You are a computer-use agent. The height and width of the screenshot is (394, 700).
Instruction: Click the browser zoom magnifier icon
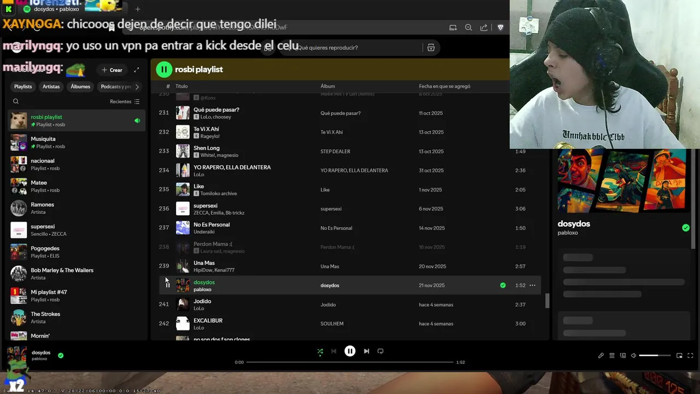pyautogui.click(x=469, y=27)
